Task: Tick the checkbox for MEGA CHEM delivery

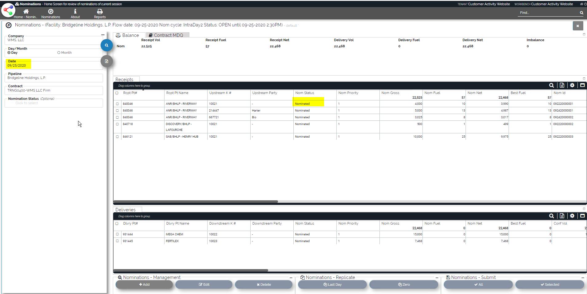Action: coord(117,234)
